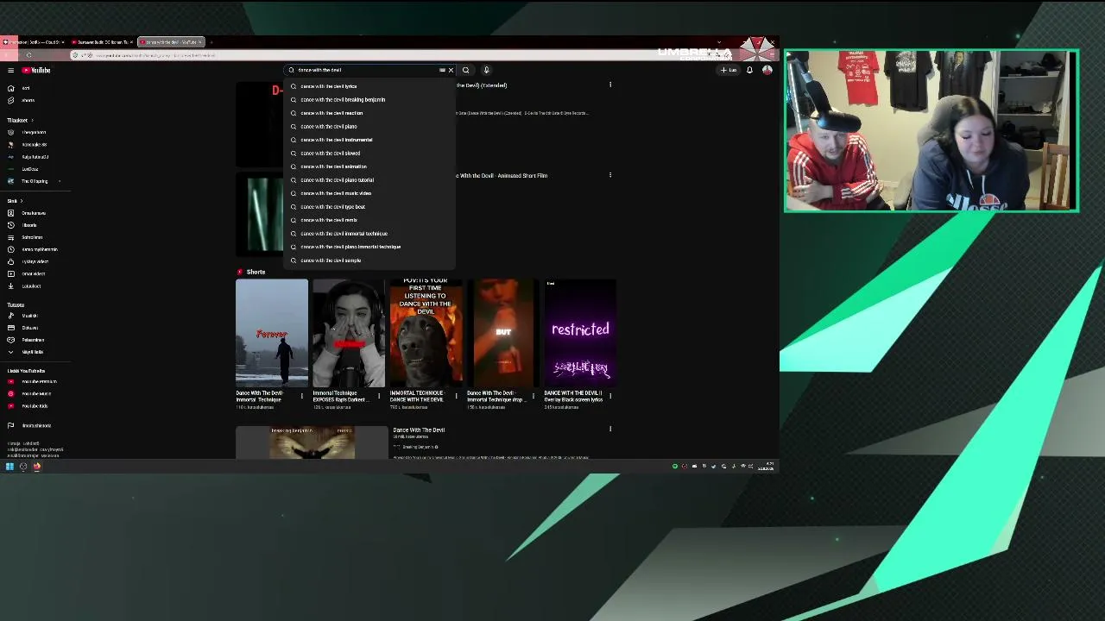Expand the Tilaukset subscriptions section
1105x621 pixels.
19,120
